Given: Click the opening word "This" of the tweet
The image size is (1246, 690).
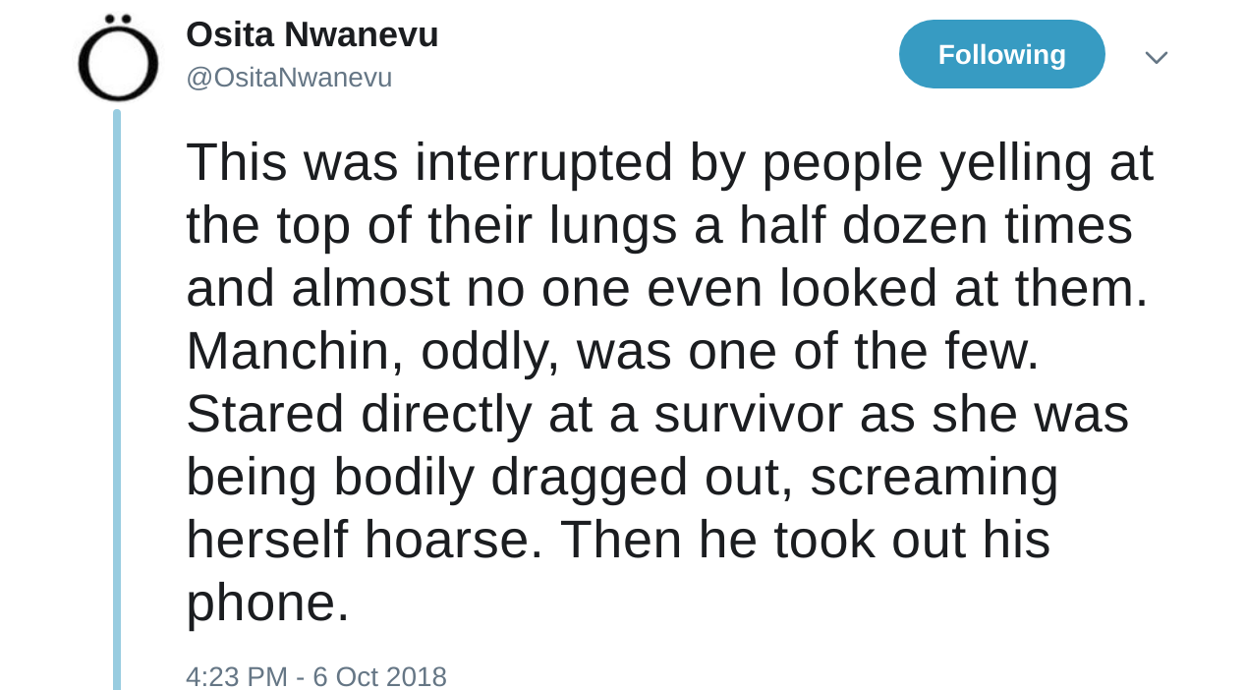Looking at the screenshot, I should tap(237, 162).
